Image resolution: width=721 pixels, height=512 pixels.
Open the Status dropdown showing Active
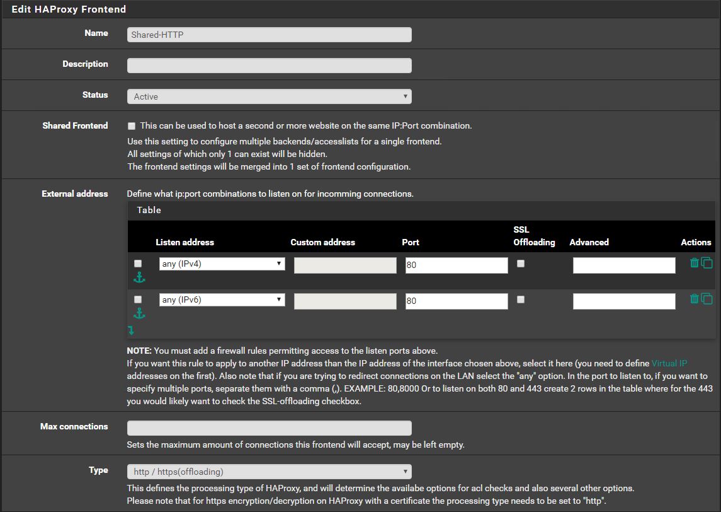[270, 96]
